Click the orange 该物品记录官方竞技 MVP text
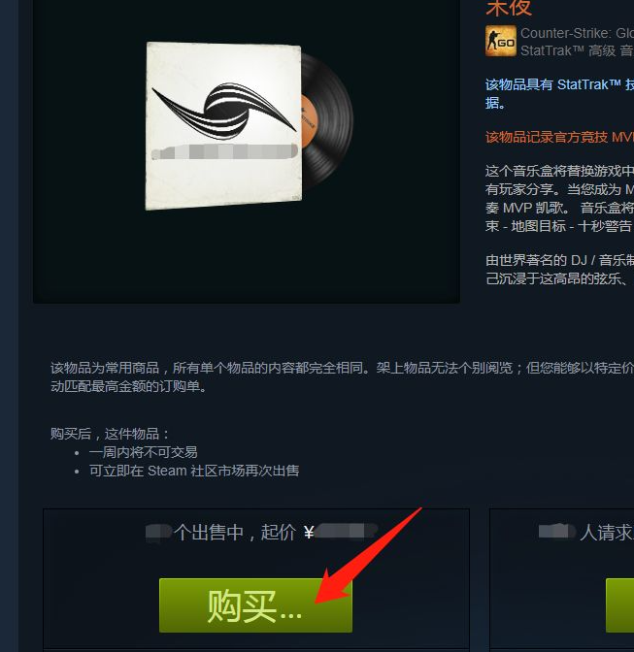Screen dimensions: 634x652 (x=559, y=137)
